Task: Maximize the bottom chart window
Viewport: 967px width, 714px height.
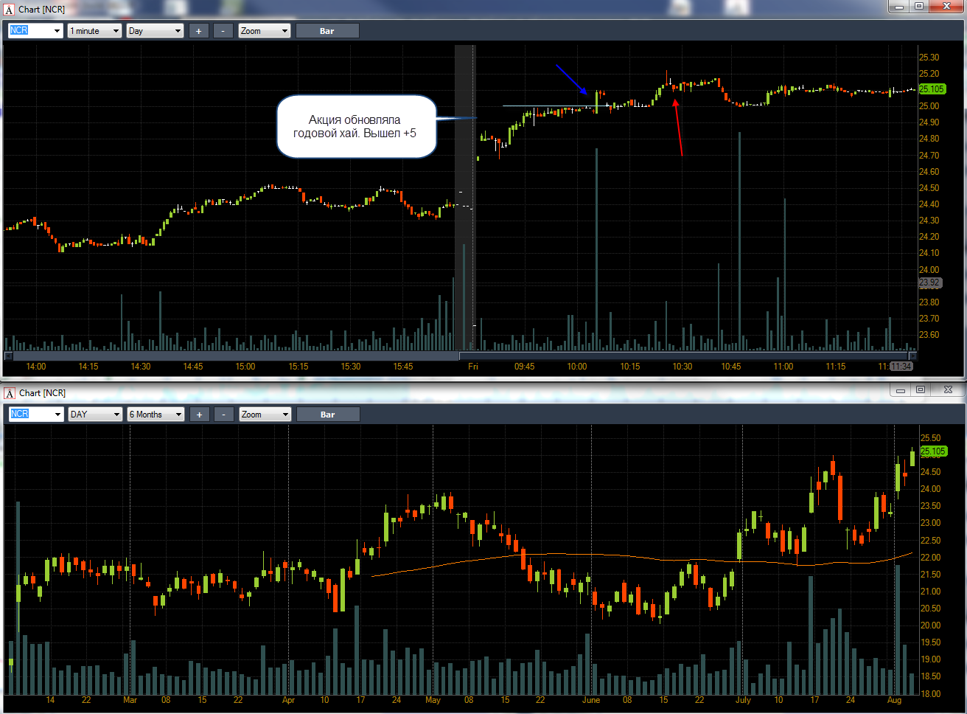Action: (x=921, y=389)
